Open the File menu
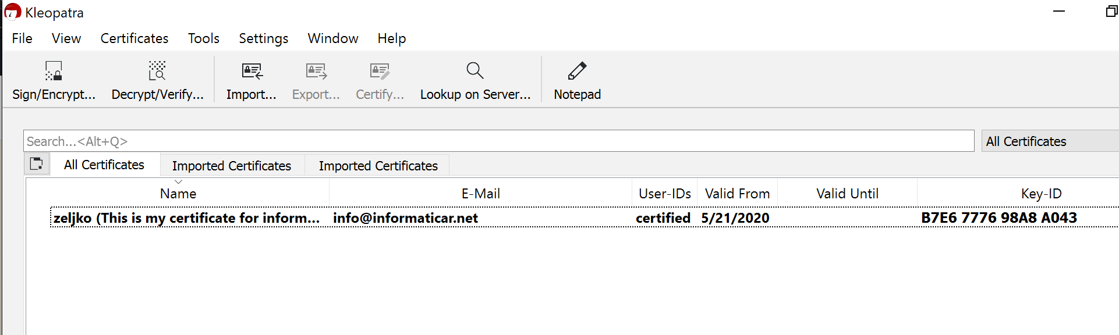 (22, 38)
